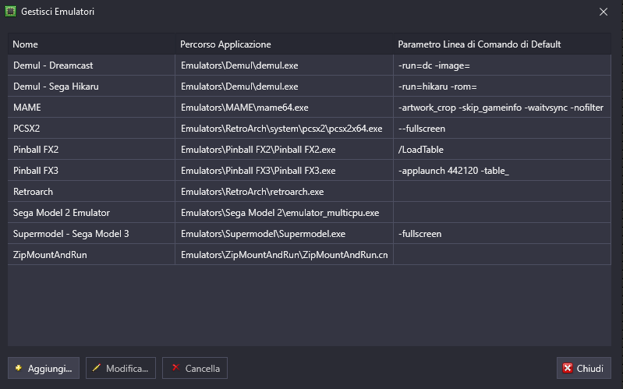Select the Pinball FX3 path cell
The image size is (623, 389).
[284, 171]
